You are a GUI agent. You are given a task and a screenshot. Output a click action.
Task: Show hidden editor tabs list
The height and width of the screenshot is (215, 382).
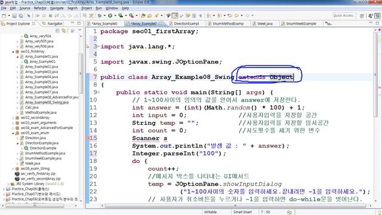tap(328, 23)
